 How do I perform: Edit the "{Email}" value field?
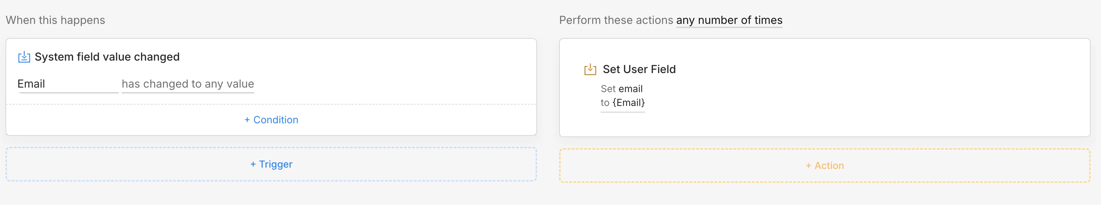(628, 103)
